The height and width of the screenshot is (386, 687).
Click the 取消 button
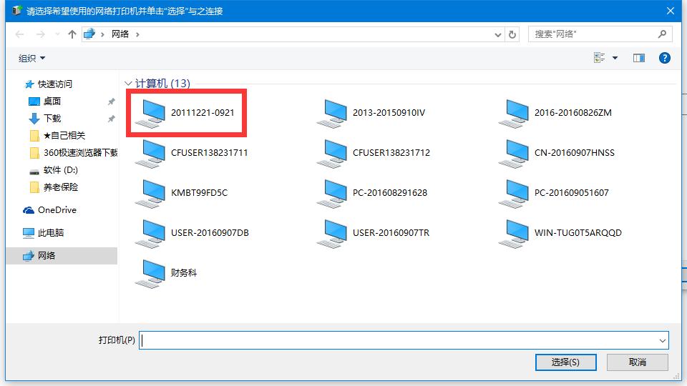tap(637, 362)
